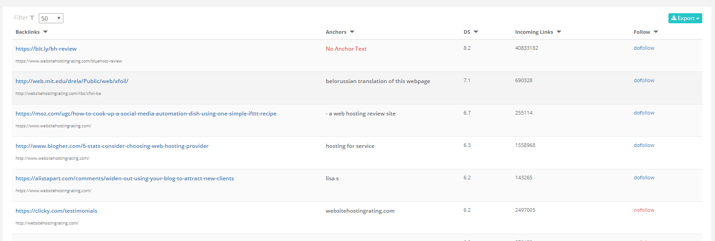Sort by the Follow column arrow

tap(656, 32)
